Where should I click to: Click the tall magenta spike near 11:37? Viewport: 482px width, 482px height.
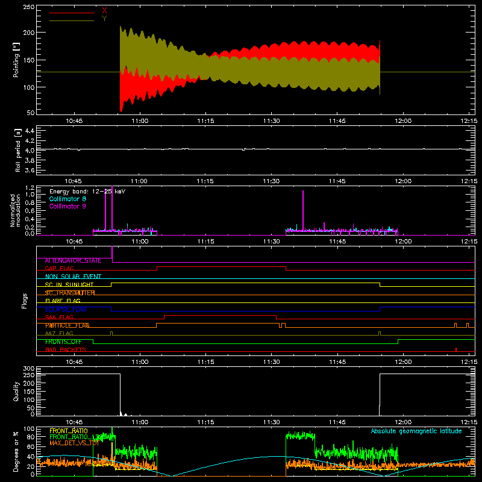[303, 210]
